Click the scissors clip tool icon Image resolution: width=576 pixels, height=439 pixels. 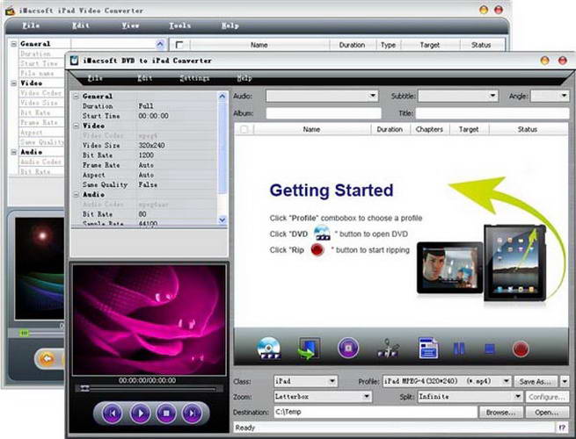click(x=389, y=348)
